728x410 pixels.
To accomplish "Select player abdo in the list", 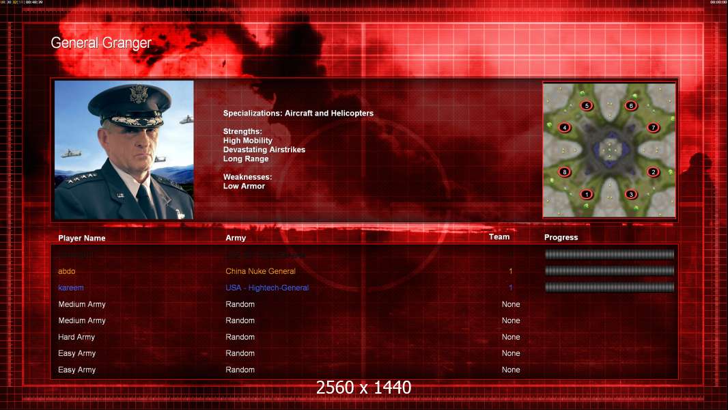I will point(67,271).
